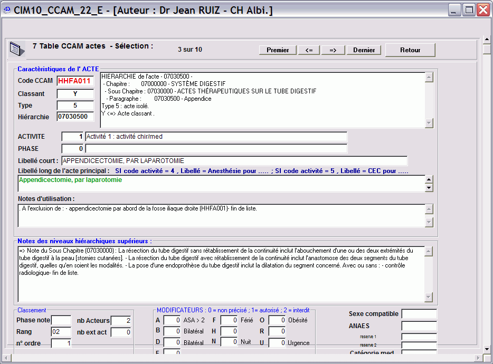Click down arrow of Notes d'utilisation scrollbar
493x364 pixels.
[429, 222]
